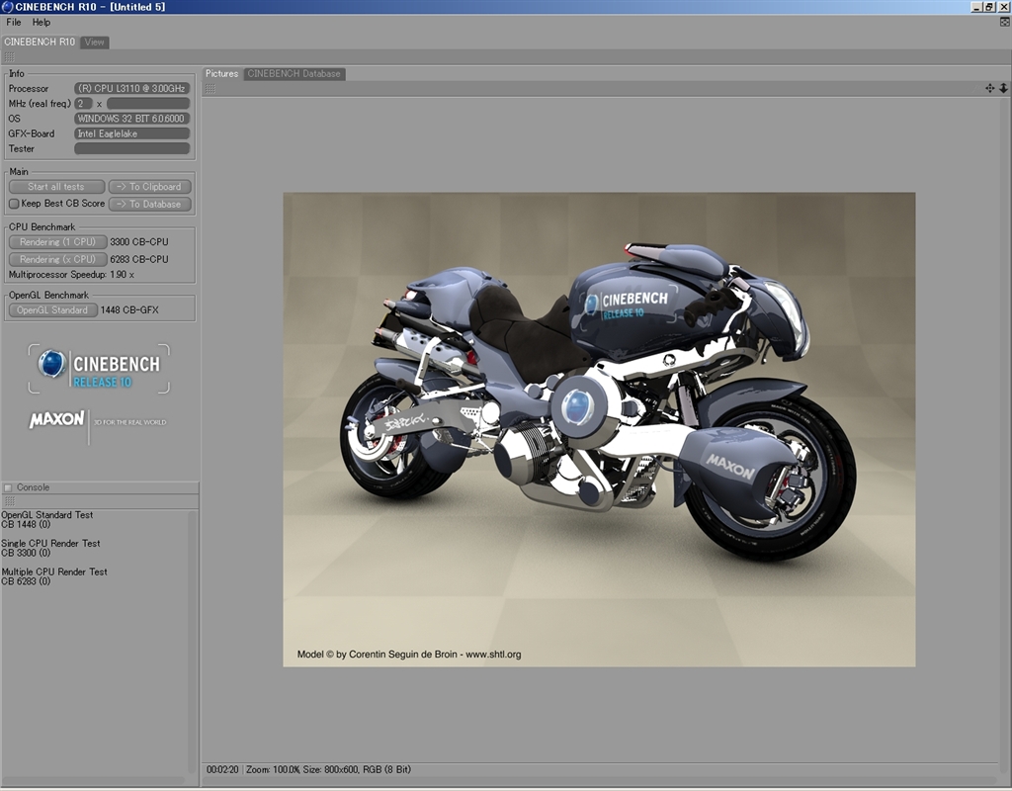Click the main panel grip handle icon
The width and height of the screenshot is (1012, 791).
pyautogui.click(x=9, y=56)
